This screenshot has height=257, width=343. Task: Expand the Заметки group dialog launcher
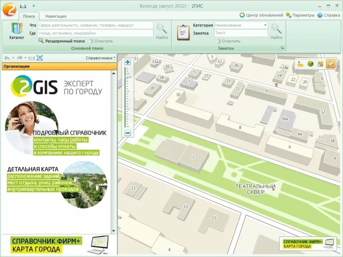(x=282, y=48)
